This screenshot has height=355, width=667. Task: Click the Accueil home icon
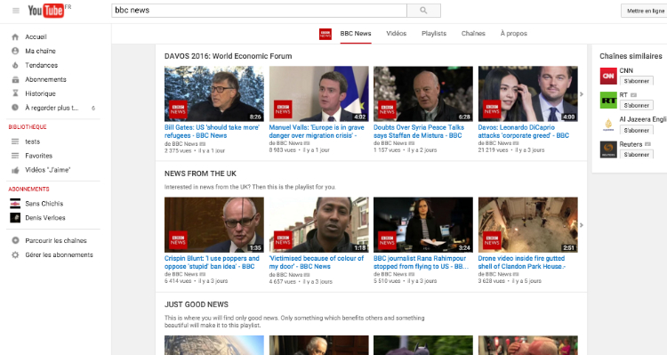[x=15, y=37]
